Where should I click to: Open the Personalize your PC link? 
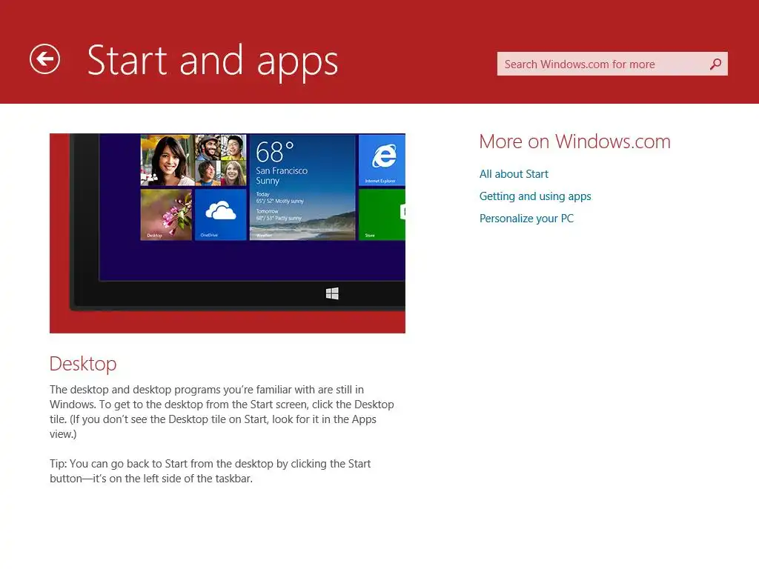point(526,219)
